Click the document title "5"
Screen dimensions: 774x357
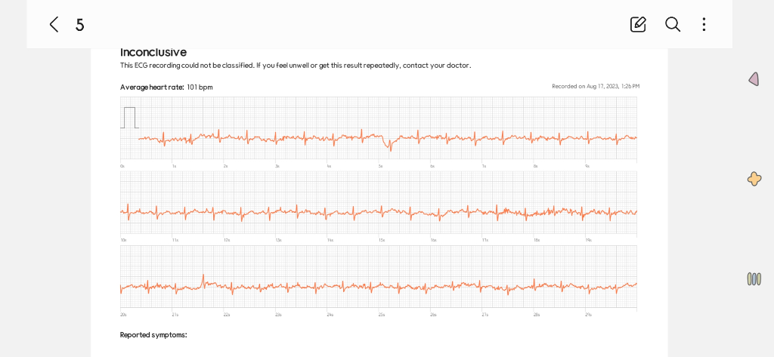(x=79, y=25)
